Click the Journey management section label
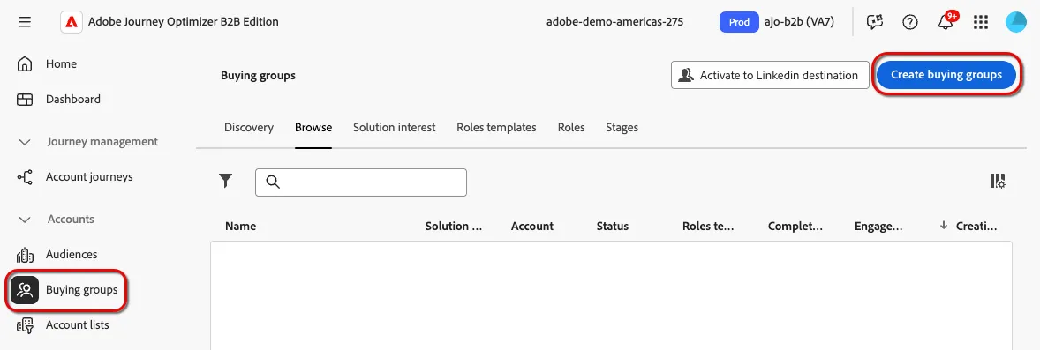This screenshot has height=350, width=1040. coord(102,142)
